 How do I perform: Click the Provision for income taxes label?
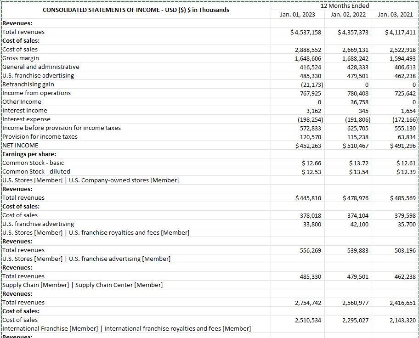pos(38,136)
